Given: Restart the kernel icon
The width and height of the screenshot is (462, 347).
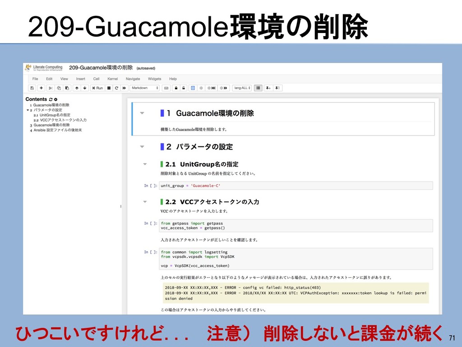Looking at the screenshot, I should pos(116,88).
